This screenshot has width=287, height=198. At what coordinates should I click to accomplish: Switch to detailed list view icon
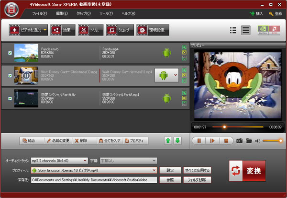[246, 30]
